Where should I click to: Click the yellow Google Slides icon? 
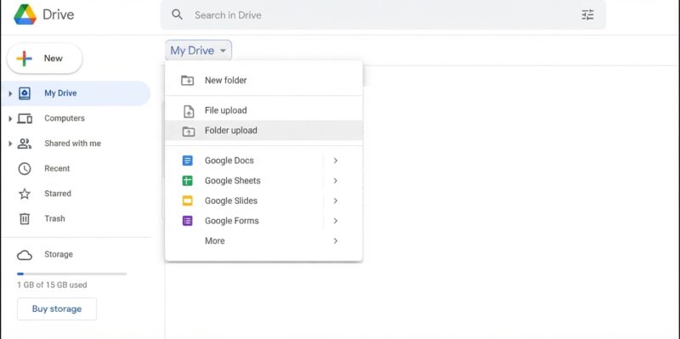point(187,201)
